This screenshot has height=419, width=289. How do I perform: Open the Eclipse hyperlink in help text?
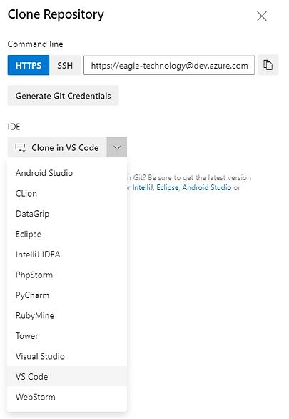(167, 187)
